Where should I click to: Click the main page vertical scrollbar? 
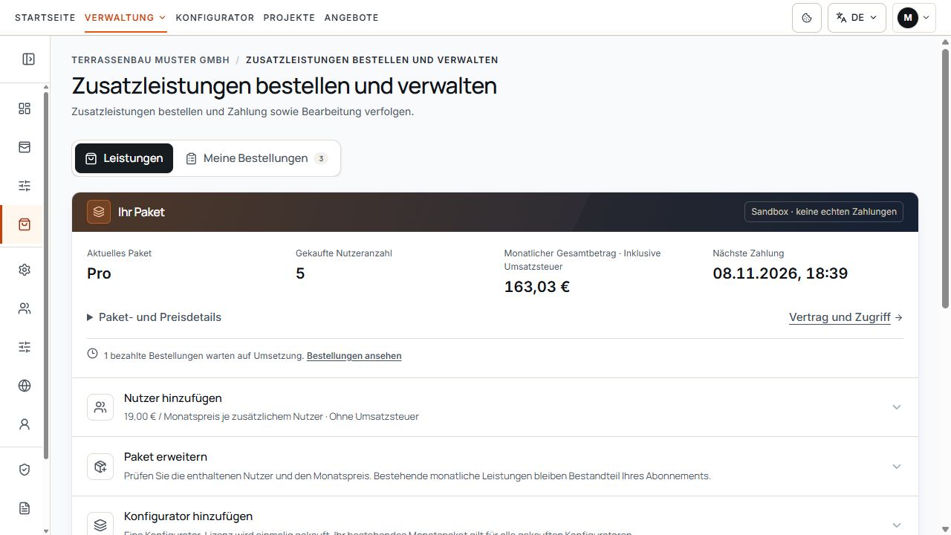(x=946, y=178)
